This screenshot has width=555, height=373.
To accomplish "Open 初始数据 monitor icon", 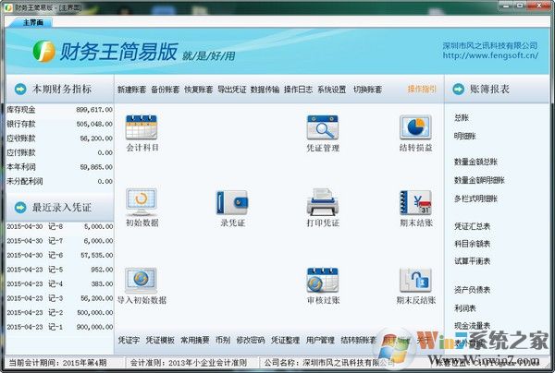I will point(142,202).
